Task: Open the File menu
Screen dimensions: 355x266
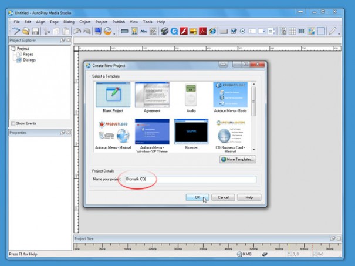Action: [17, 22]
